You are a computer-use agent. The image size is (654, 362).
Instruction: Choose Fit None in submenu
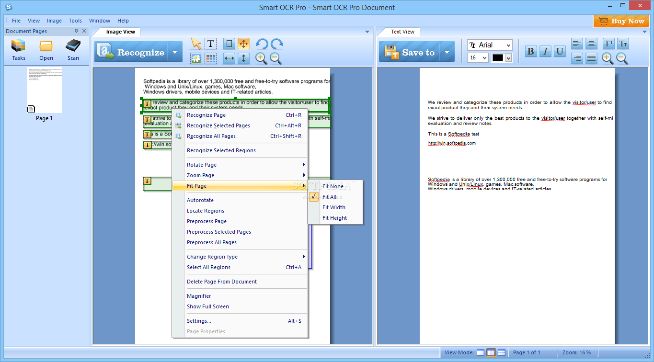point(335,186)
